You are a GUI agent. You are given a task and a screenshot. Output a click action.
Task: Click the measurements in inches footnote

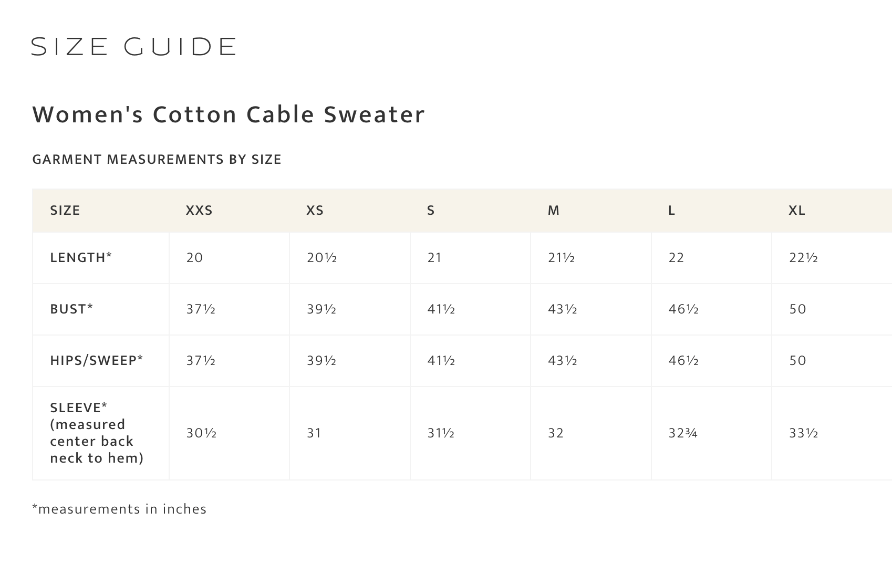119,509
